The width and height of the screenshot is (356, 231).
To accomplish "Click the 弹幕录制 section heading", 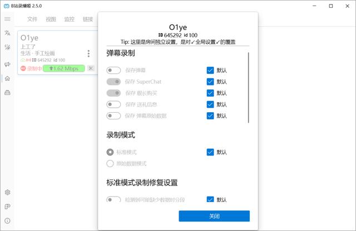I will coord(121,53).
